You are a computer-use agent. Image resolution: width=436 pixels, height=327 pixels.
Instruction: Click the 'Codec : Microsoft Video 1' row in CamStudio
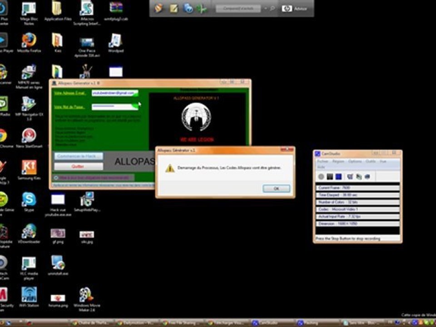point(357,209)
